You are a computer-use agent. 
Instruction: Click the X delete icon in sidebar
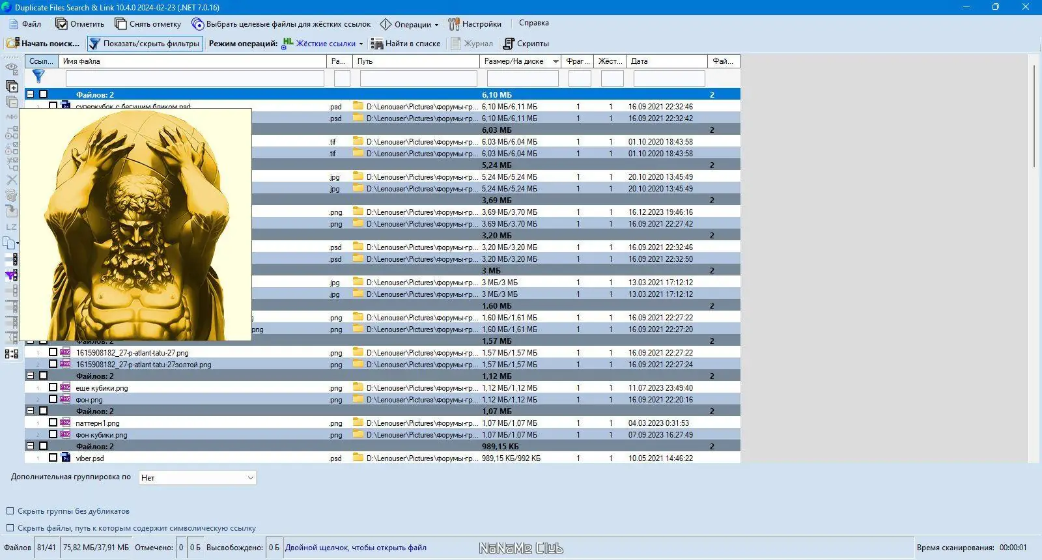12,180
